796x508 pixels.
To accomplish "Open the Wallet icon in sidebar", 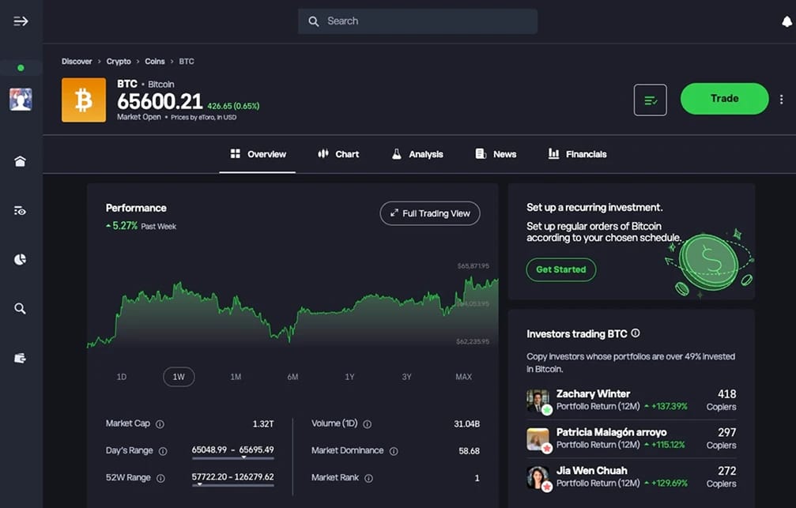I will tap(20, 359).
